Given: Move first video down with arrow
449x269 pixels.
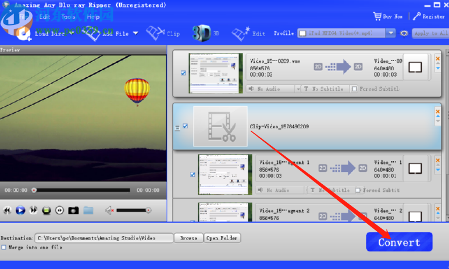Looking at the screenshot, I should pos(437,68).
